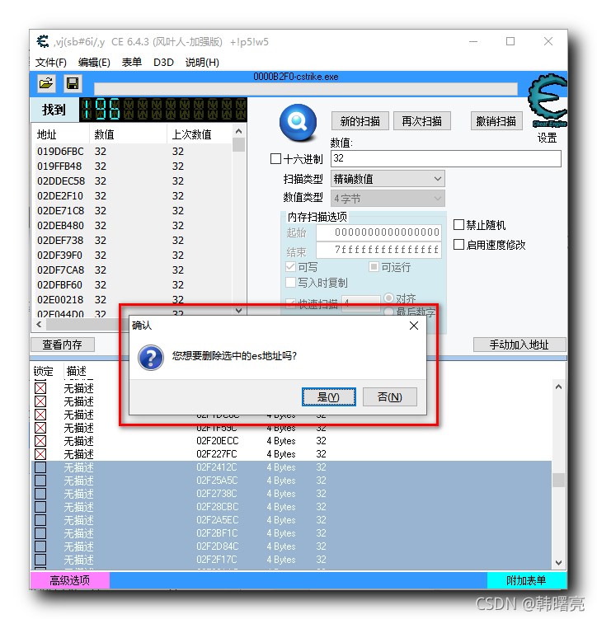Click the 描述 column header

[76, 371]
